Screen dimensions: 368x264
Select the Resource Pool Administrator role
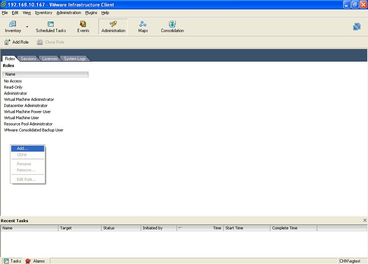point(28,124)
